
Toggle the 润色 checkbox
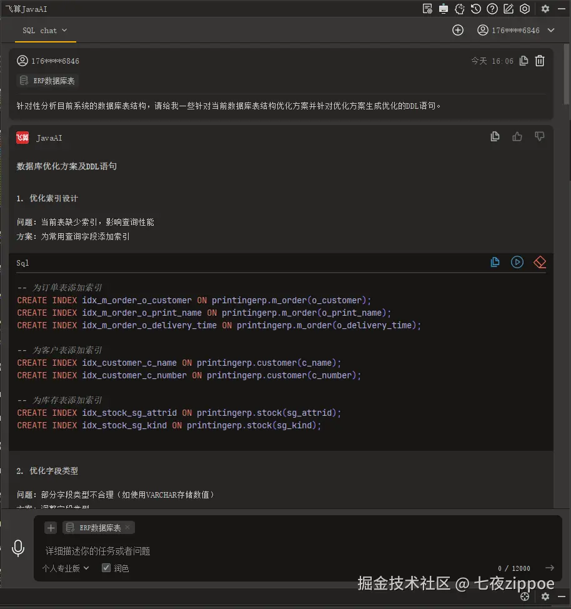click(x=106, y=568)
